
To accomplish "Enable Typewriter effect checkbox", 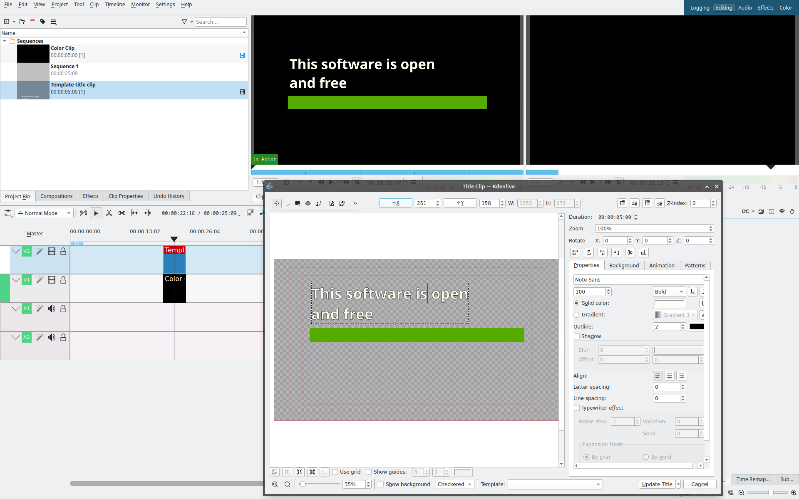I will [577, 408].
